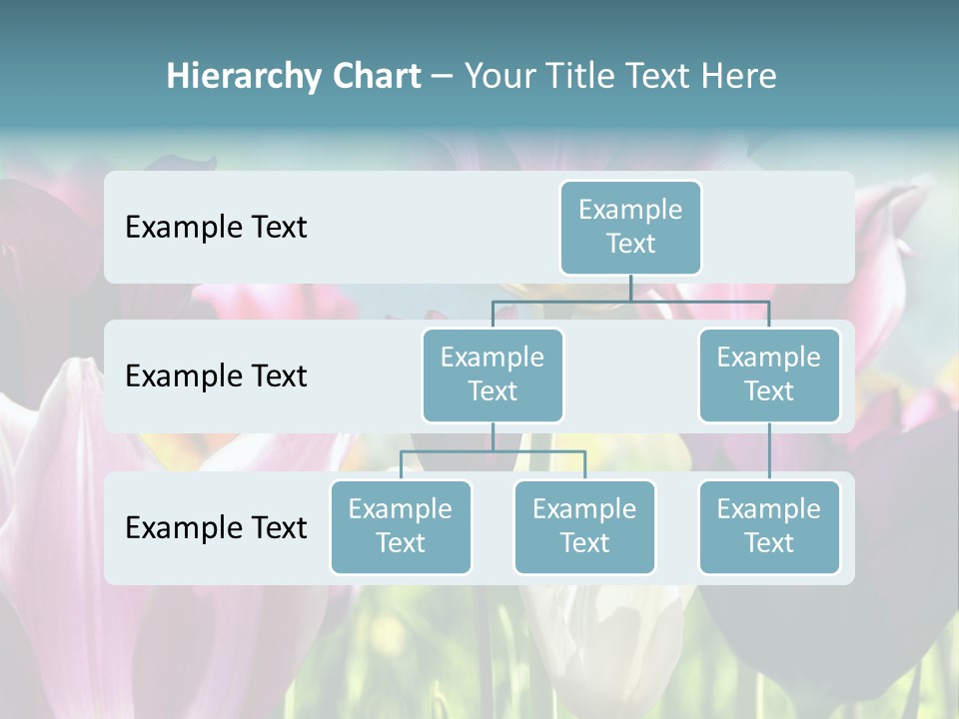The height and width of the screenshot is (719, 959).
Task: Click the vertical connector between the right-side nodes
Action: [x=769, y=451]
